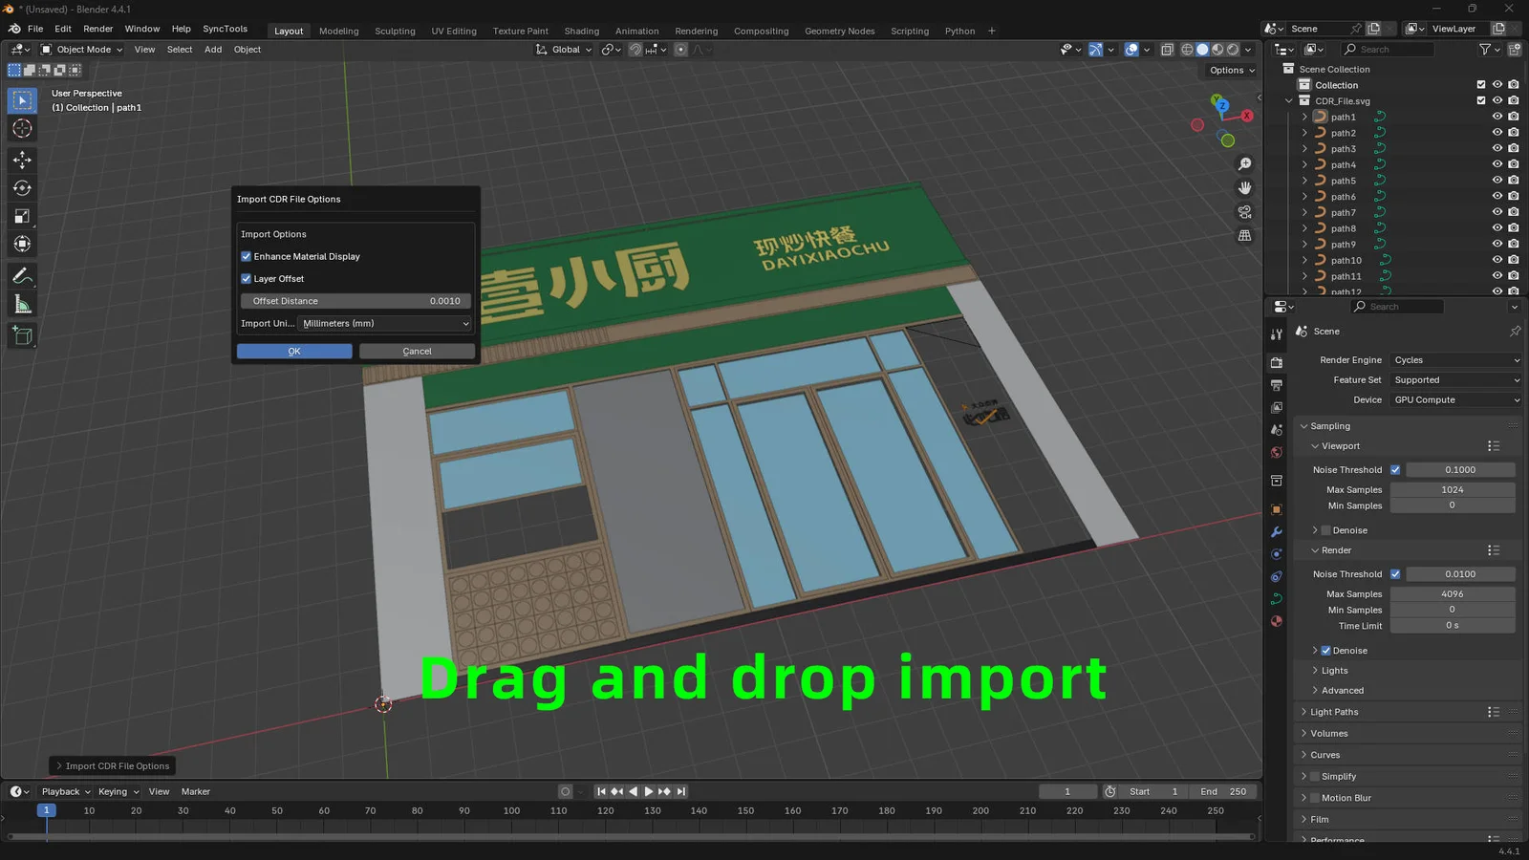Open the Modifier properties wrench tab
The image size is (1529, 860).
click(x=1276, y=532)
